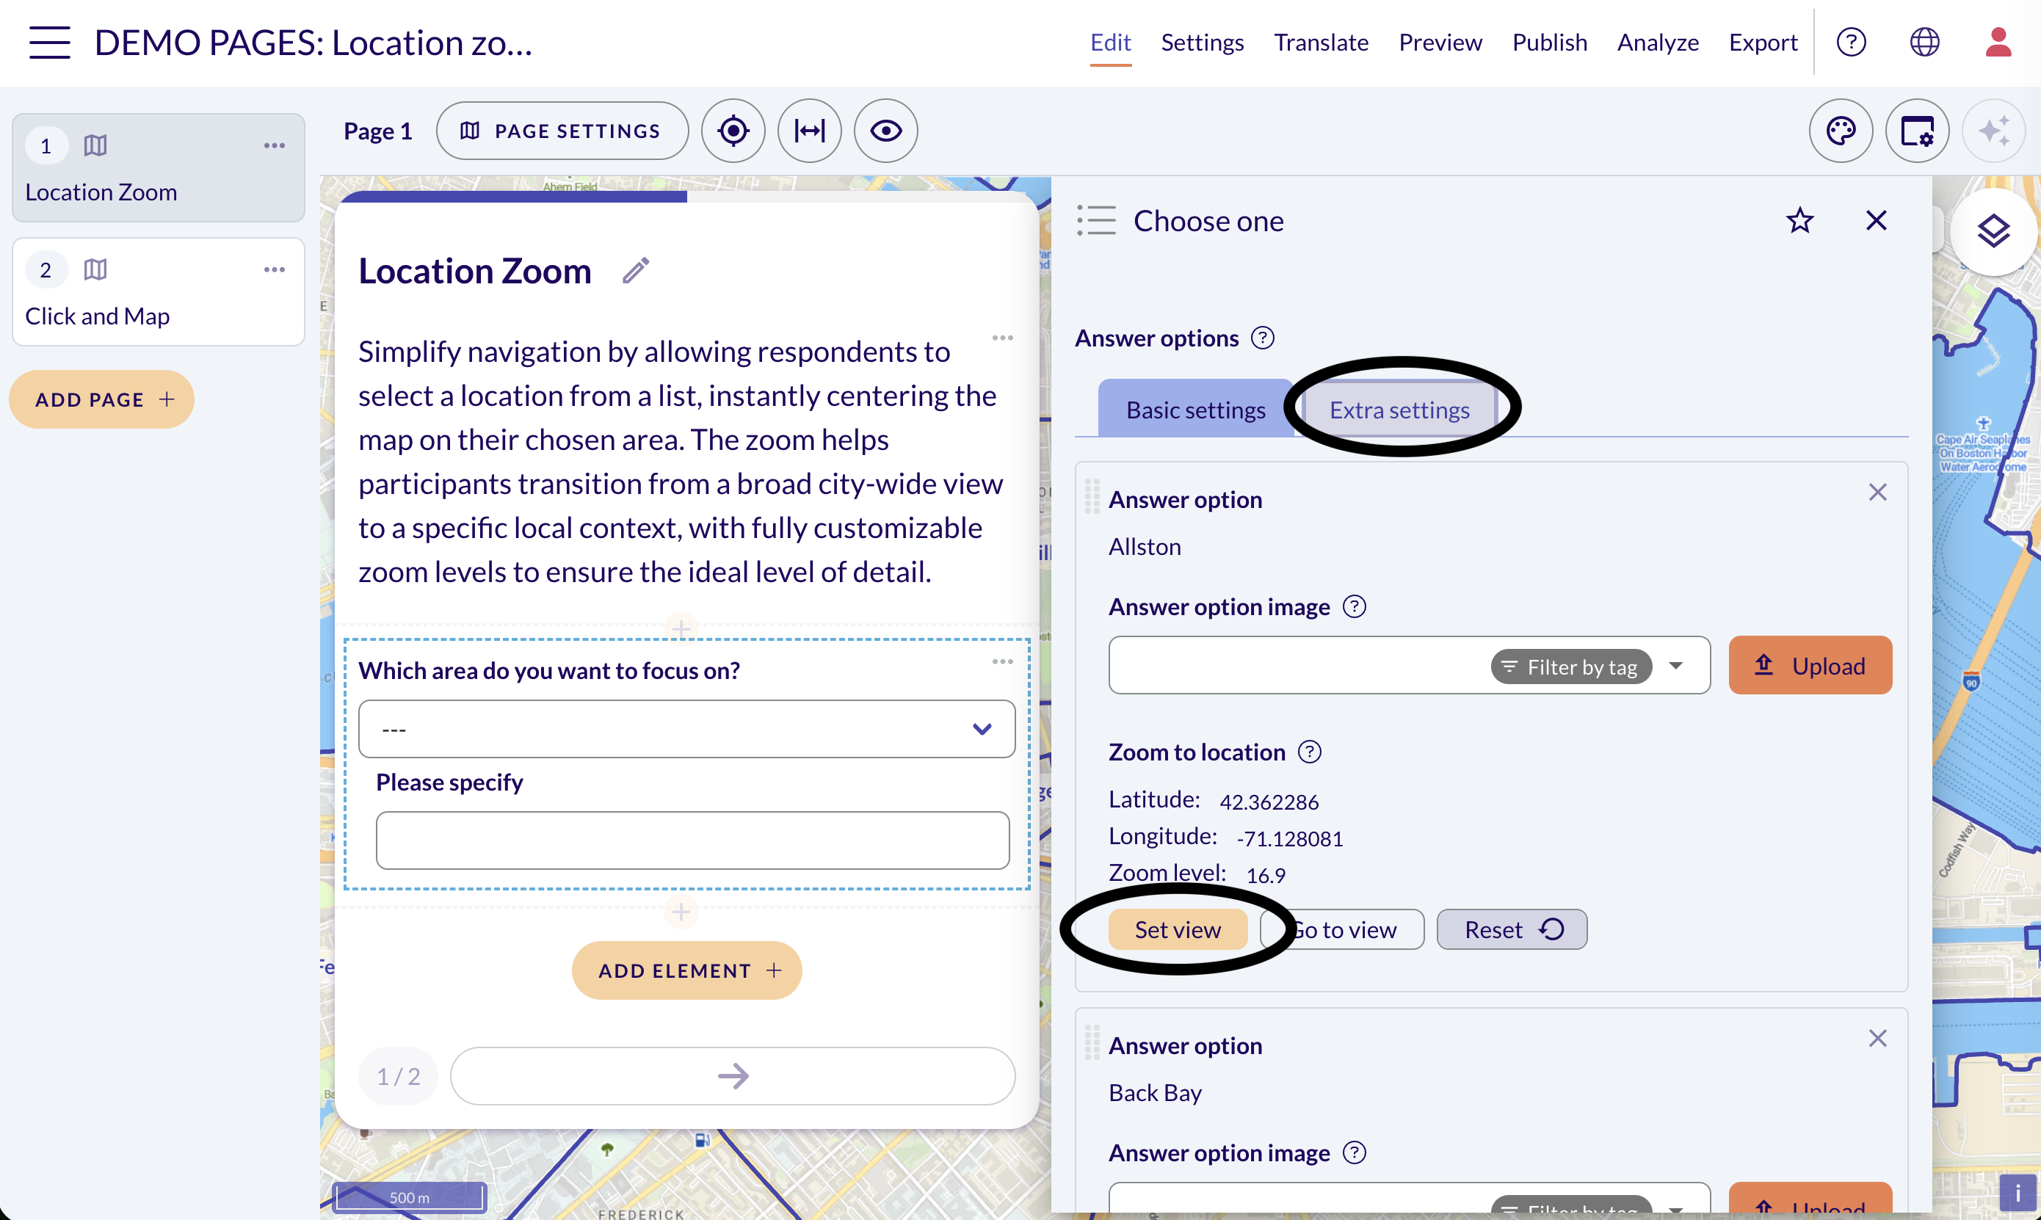The image size is (2041, 1220).
Task: Favorite the Choose one element with star
Action: coord(1800,220)
